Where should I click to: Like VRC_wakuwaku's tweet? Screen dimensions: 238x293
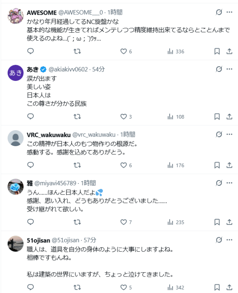(x=123, y=166)
